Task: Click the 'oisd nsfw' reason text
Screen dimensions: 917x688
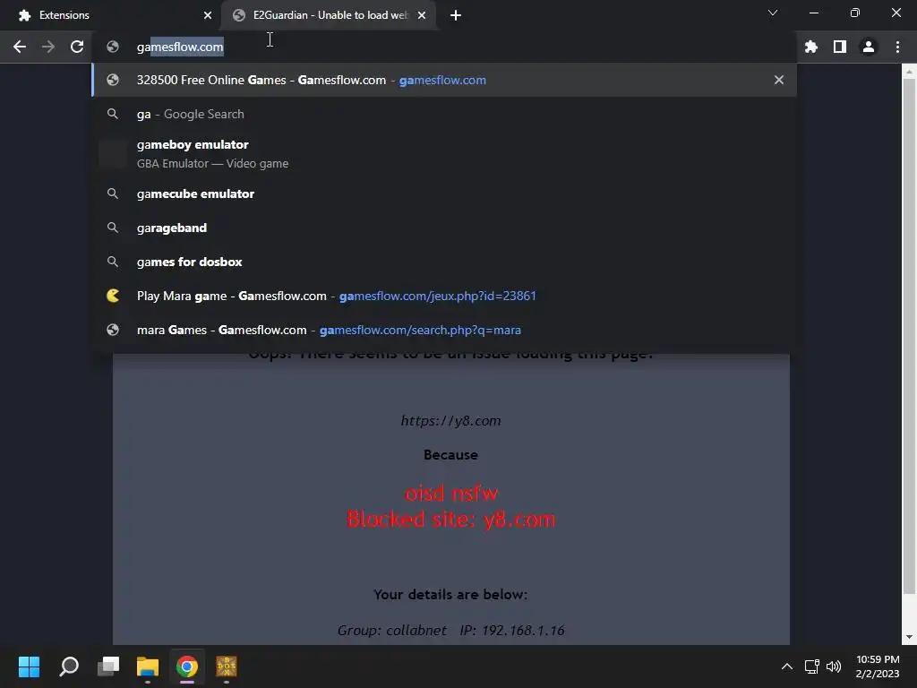Action: [x=451, y=494]
